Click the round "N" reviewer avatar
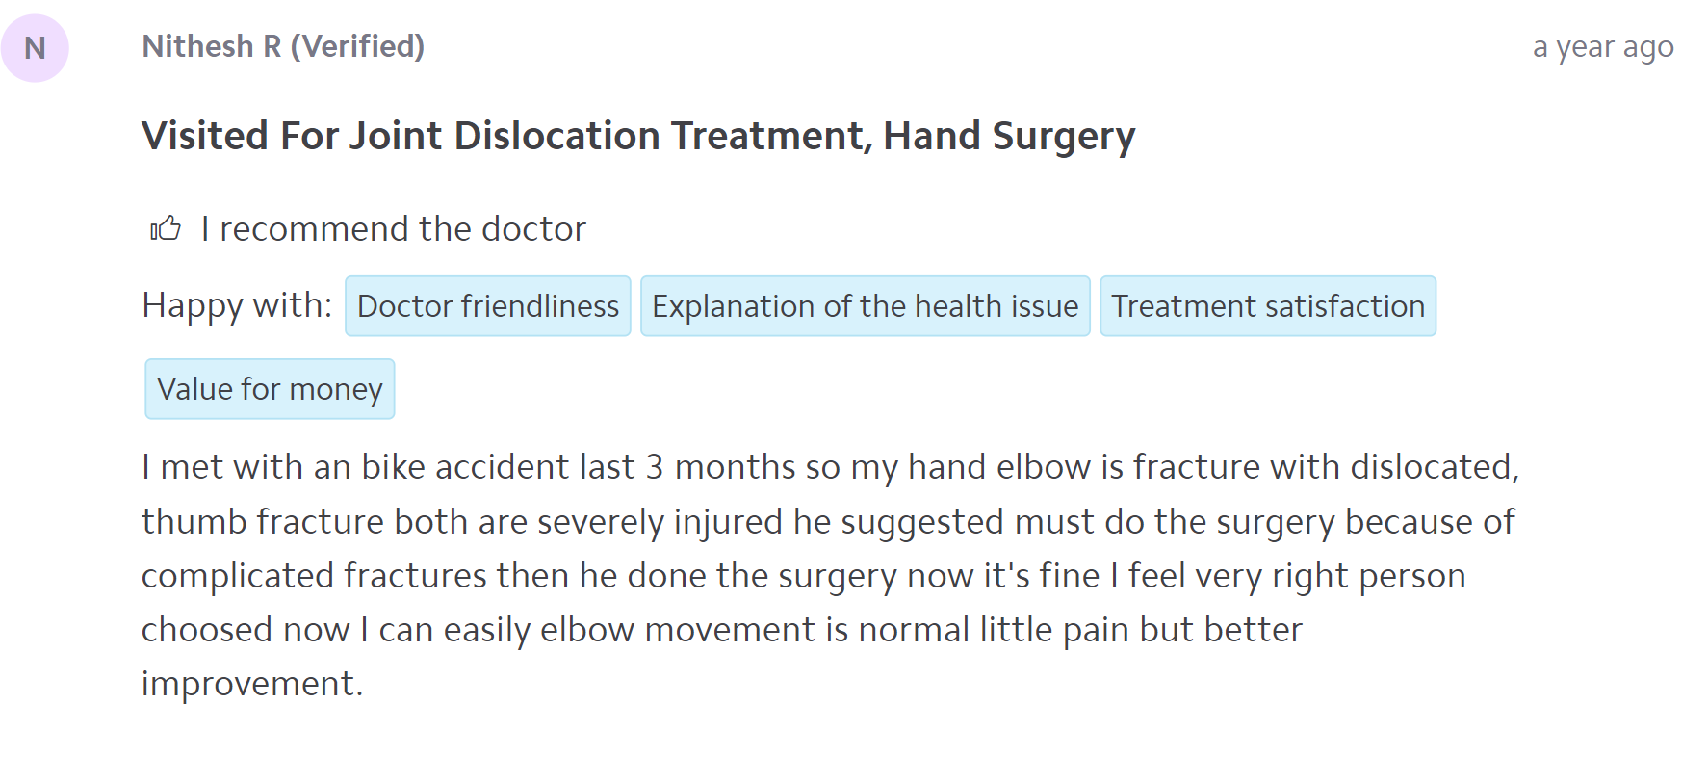Image resolution: width=1708 pixels, height=757 pixels. (x=35, y=48)
